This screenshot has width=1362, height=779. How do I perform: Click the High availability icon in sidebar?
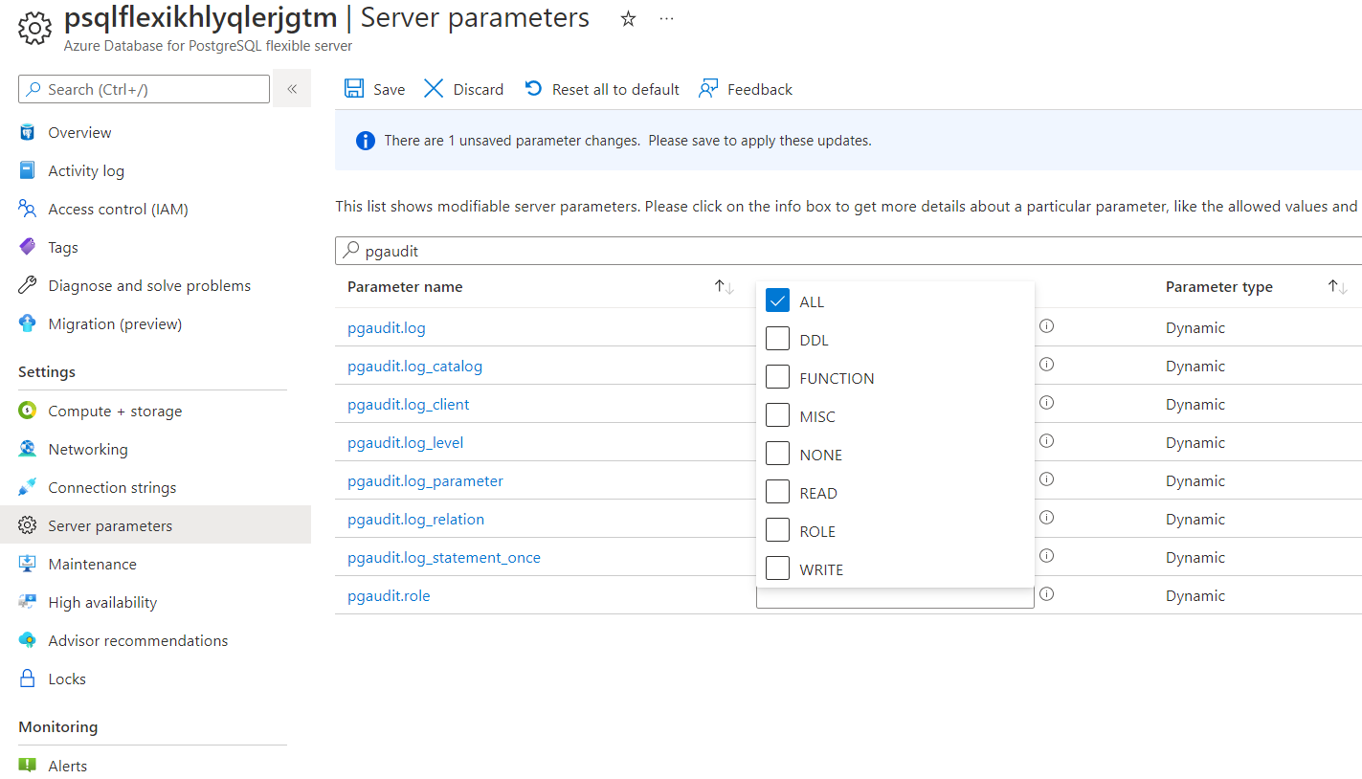30,601
